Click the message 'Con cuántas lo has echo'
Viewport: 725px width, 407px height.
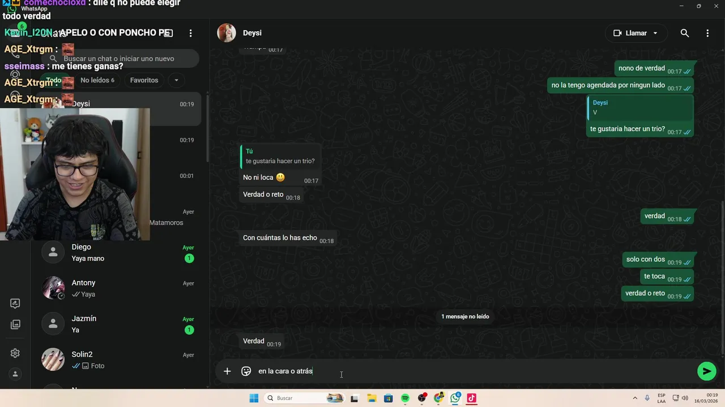coord(288,238)
